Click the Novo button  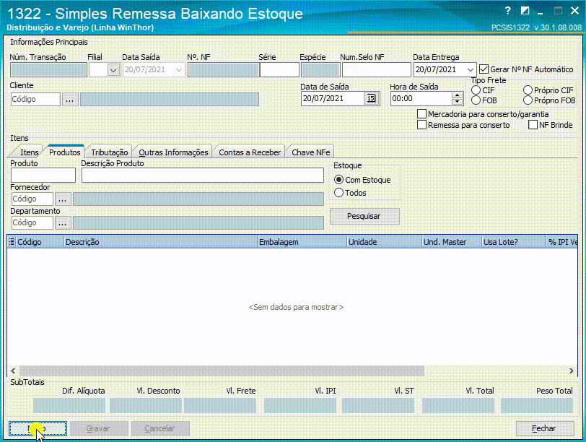38,428
